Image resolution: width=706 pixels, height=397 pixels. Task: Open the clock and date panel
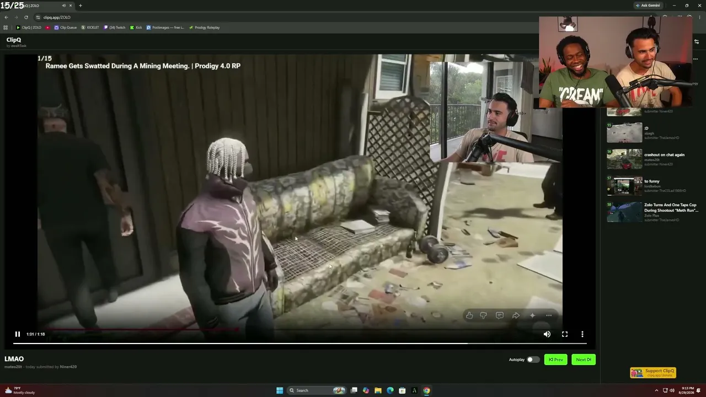(687, 390)
